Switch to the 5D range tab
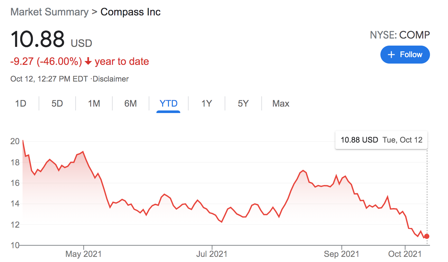Viewport: 448px width, 262px height. (57, 103)
